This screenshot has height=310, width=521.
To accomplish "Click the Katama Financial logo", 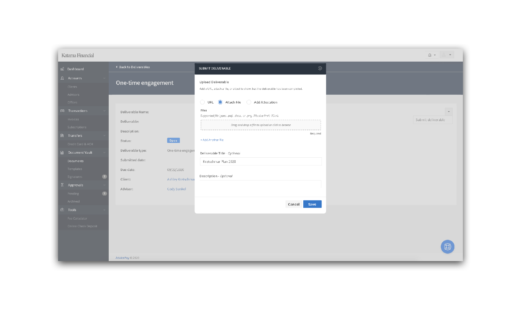I will [78, 55].
